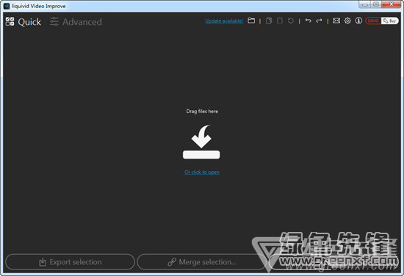Open the envelope feedback icon

[x=336, y=21]
